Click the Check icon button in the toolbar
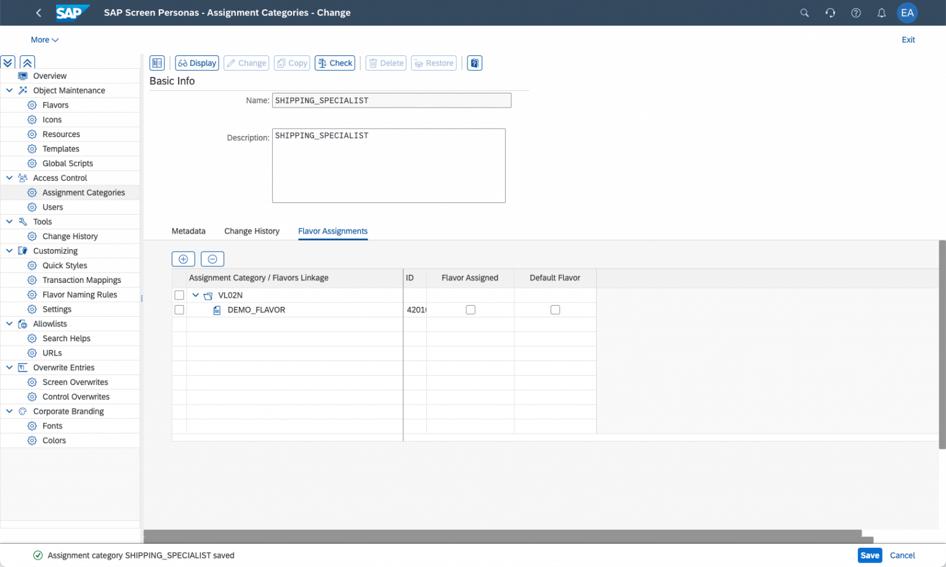 click(x=334, y=63)
